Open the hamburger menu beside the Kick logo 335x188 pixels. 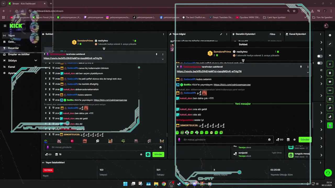pyautogui.click(x=5, y=26)
